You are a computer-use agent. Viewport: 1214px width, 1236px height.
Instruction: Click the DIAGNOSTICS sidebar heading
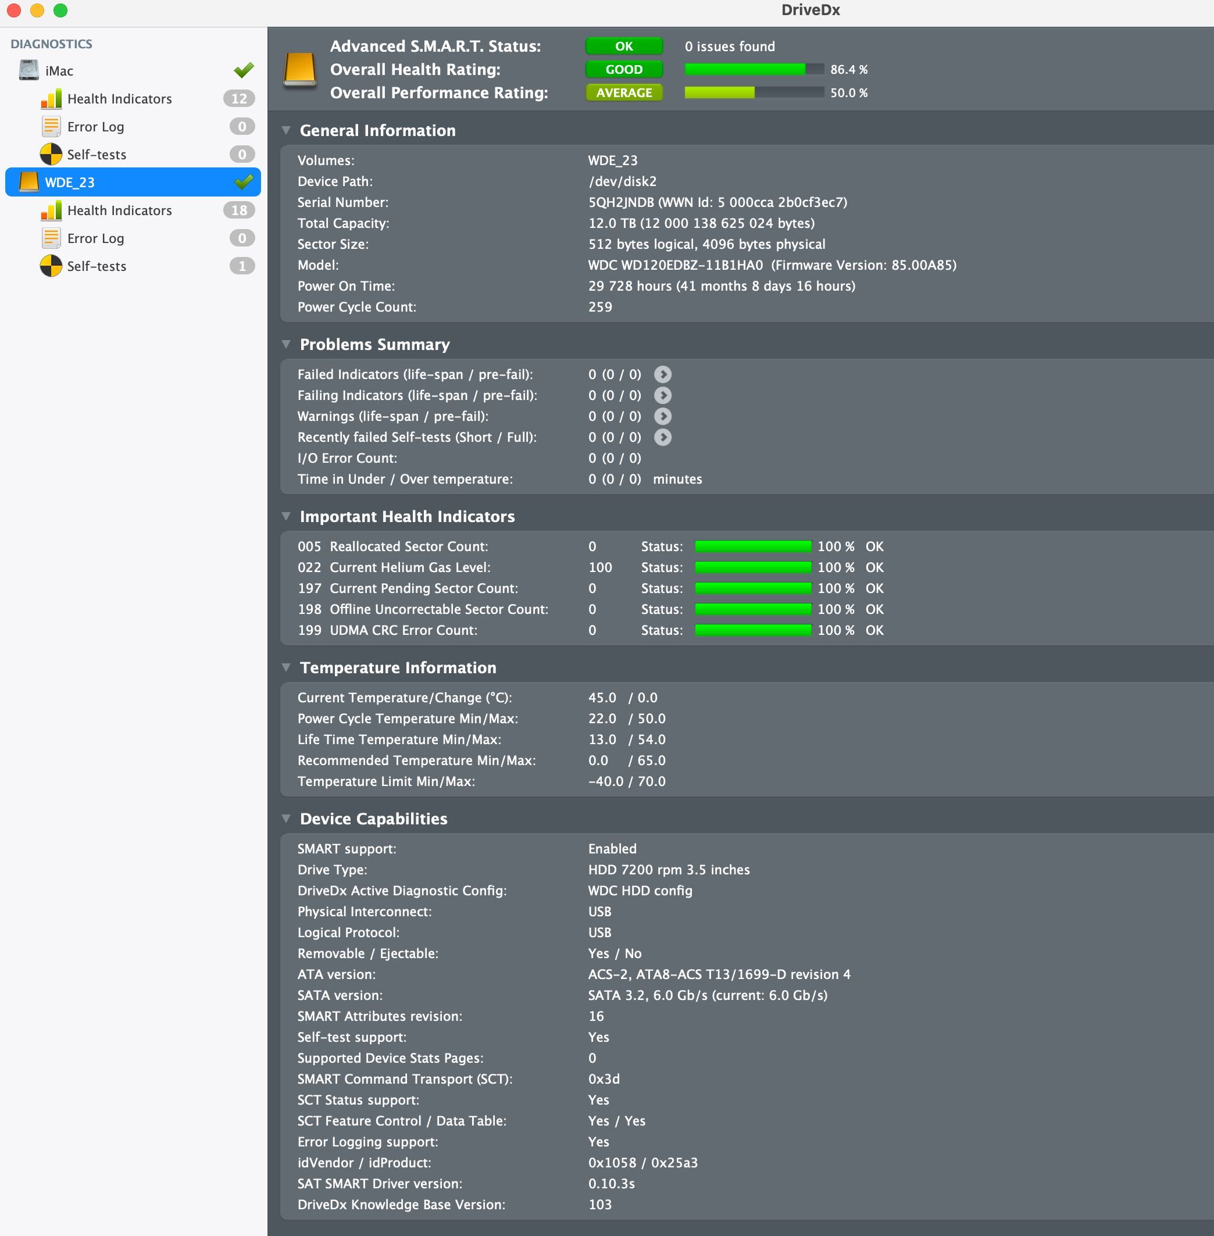[52, 44]
